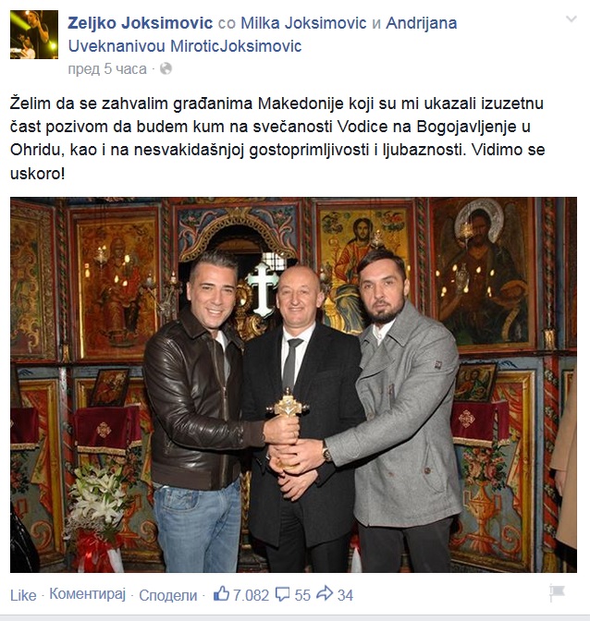The width and height of the screenshot is (590, 621).
Task: Click the report flag icon
Action: coord(557,593)
